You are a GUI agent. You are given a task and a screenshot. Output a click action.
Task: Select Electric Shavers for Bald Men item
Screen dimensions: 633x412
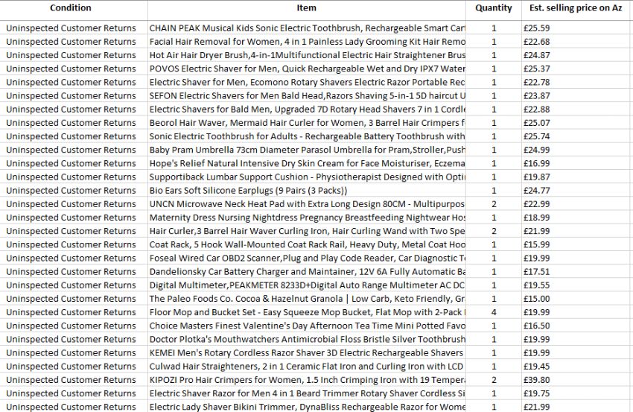[x=307, y=109]
